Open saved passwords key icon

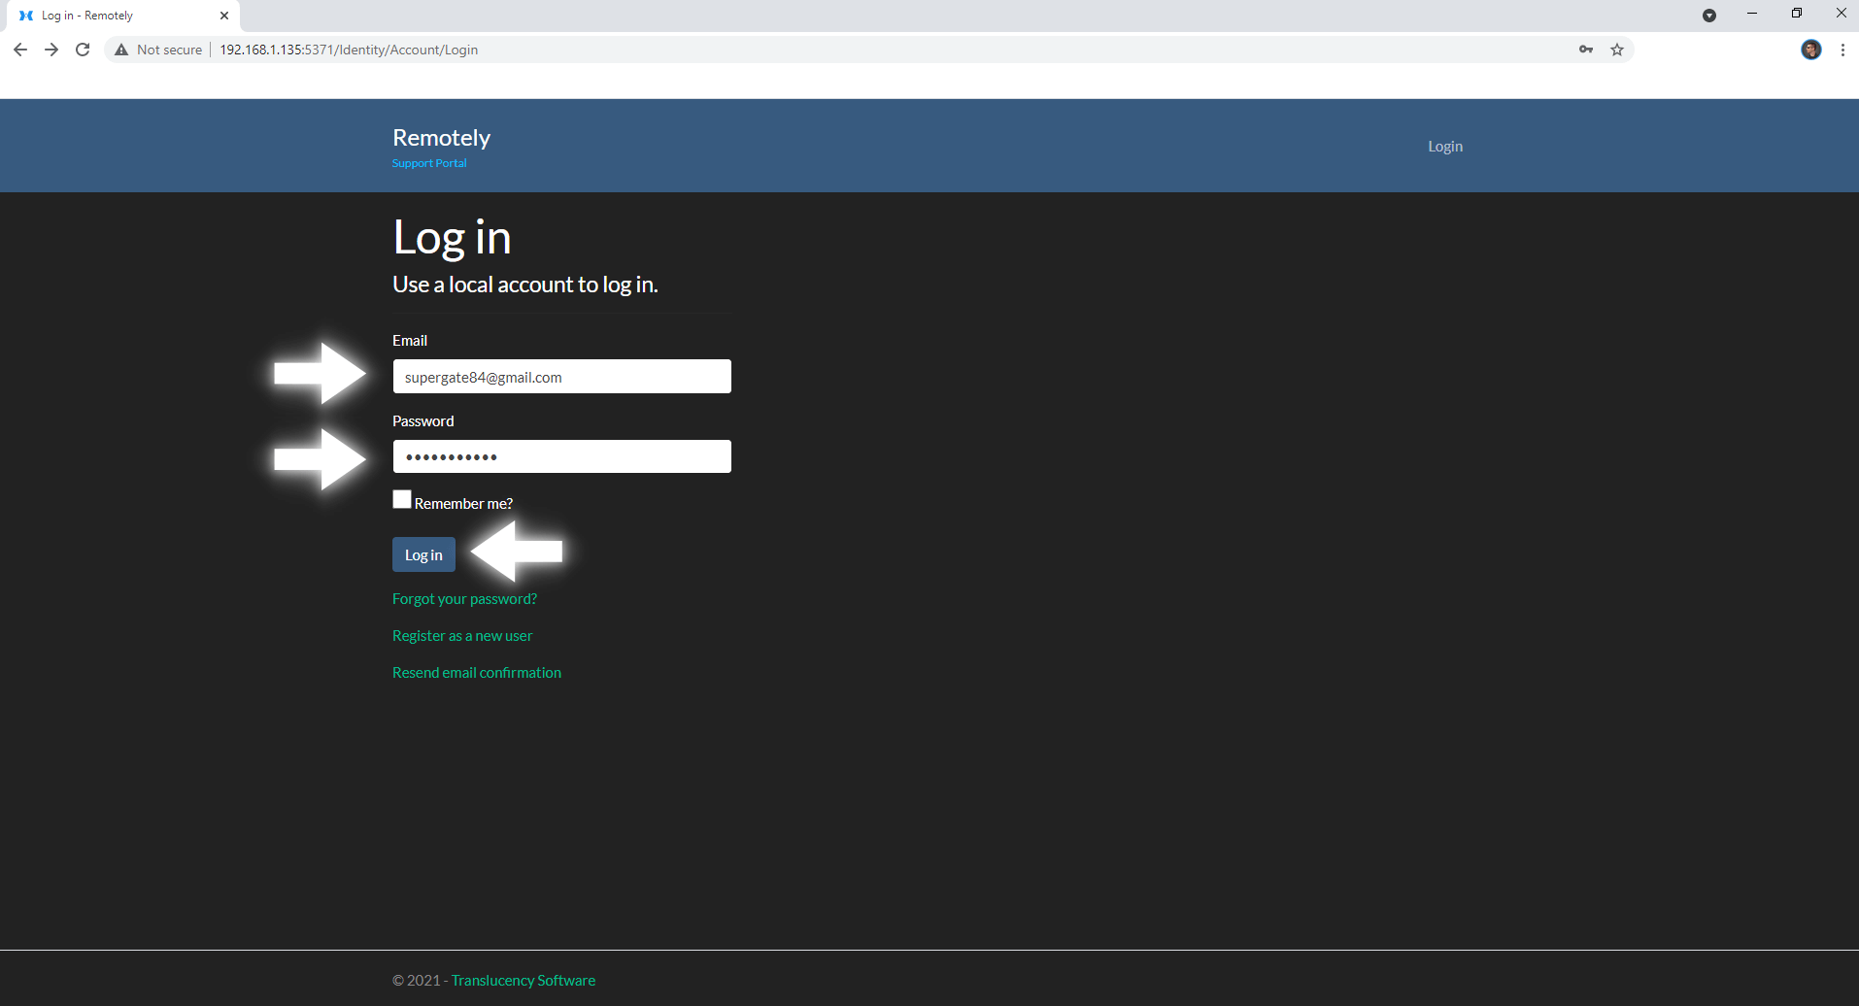coord(1586,50)
